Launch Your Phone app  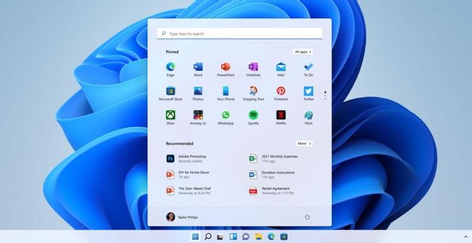click(226, 94)
